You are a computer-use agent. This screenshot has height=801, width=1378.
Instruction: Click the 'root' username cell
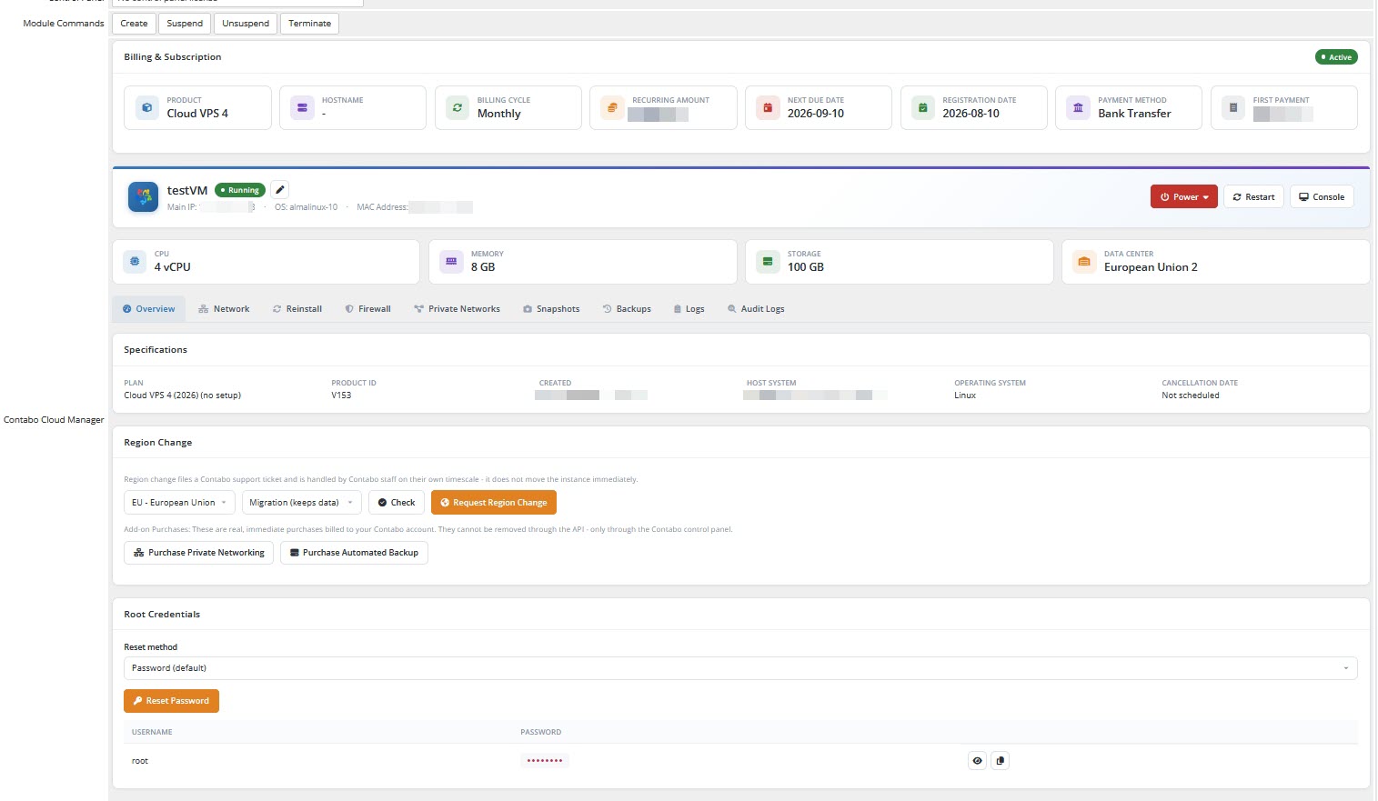140,761
